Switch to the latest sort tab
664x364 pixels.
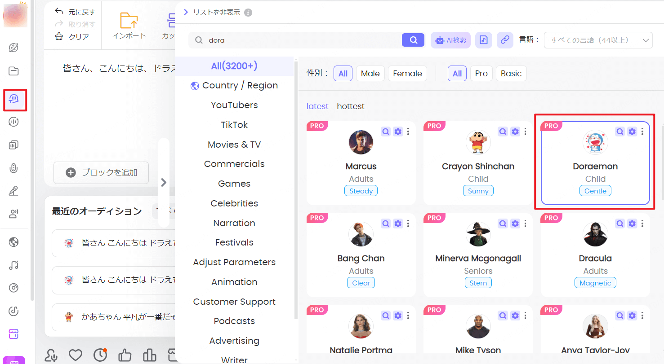coord(317,106)
